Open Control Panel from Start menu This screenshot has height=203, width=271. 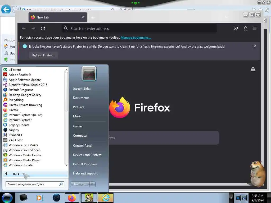83,146
